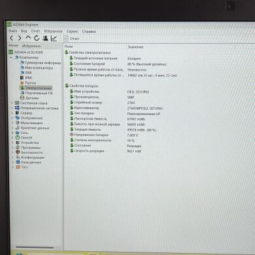Image resolution: width=255 pixels, height=255 pixels.
Task: Open the Отчет menu in the menu bar
Action: pos(35,31)
